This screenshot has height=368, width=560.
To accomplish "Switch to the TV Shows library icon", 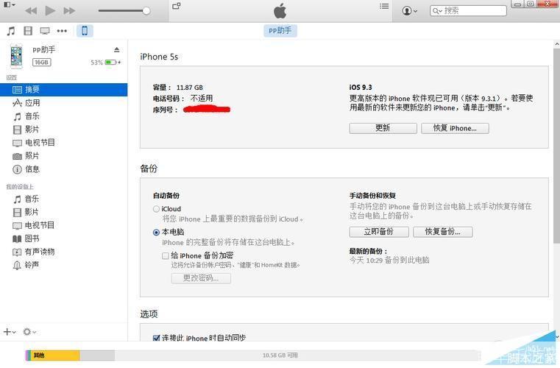I will [45, 31].
